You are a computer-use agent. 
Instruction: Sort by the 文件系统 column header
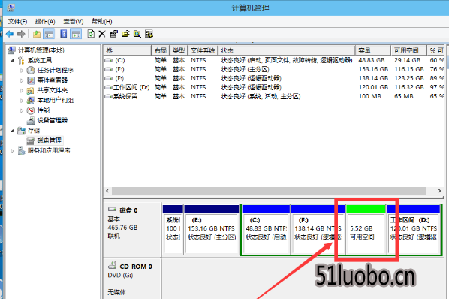coord(203,50)
